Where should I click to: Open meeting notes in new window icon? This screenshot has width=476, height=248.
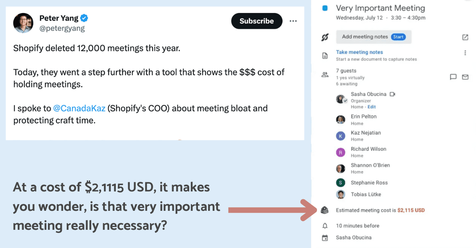465,37
